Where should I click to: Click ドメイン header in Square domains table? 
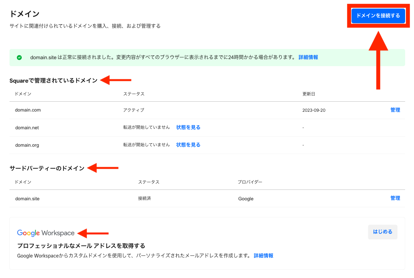tap(23, 94)
